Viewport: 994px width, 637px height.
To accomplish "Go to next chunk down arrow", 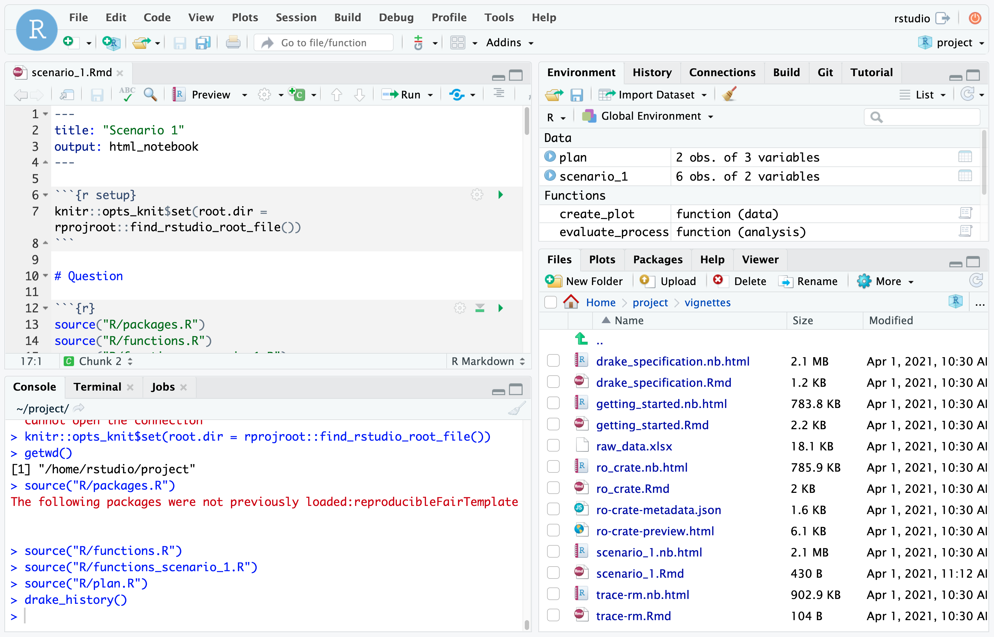I will tap(359, 95).
